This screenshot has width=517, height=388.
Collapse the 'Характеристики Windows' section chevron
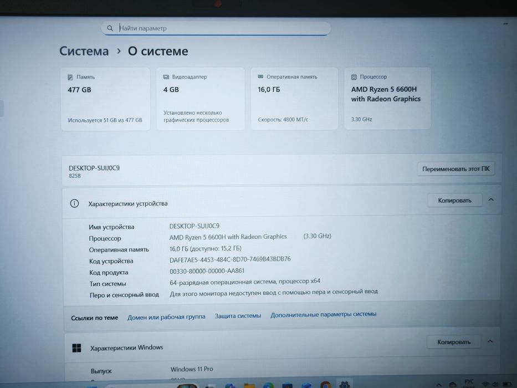490,341
